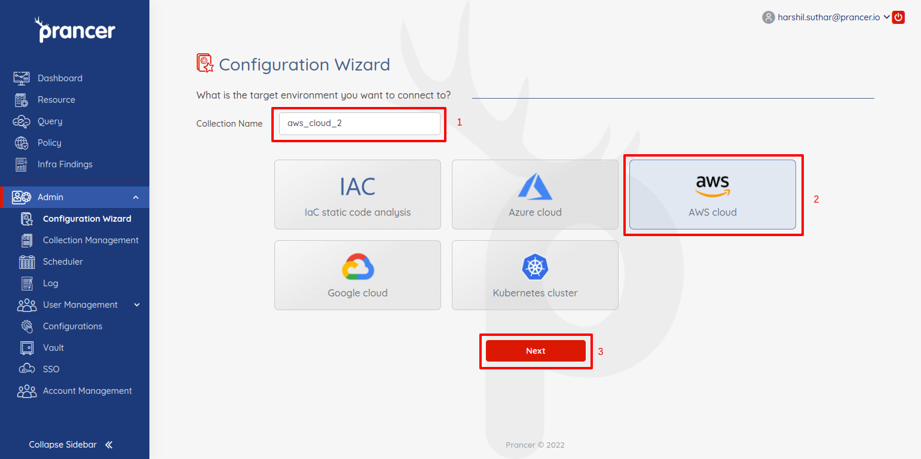Open the Log page
Viewport: 921px width, 459px height.
click(50, 283)
